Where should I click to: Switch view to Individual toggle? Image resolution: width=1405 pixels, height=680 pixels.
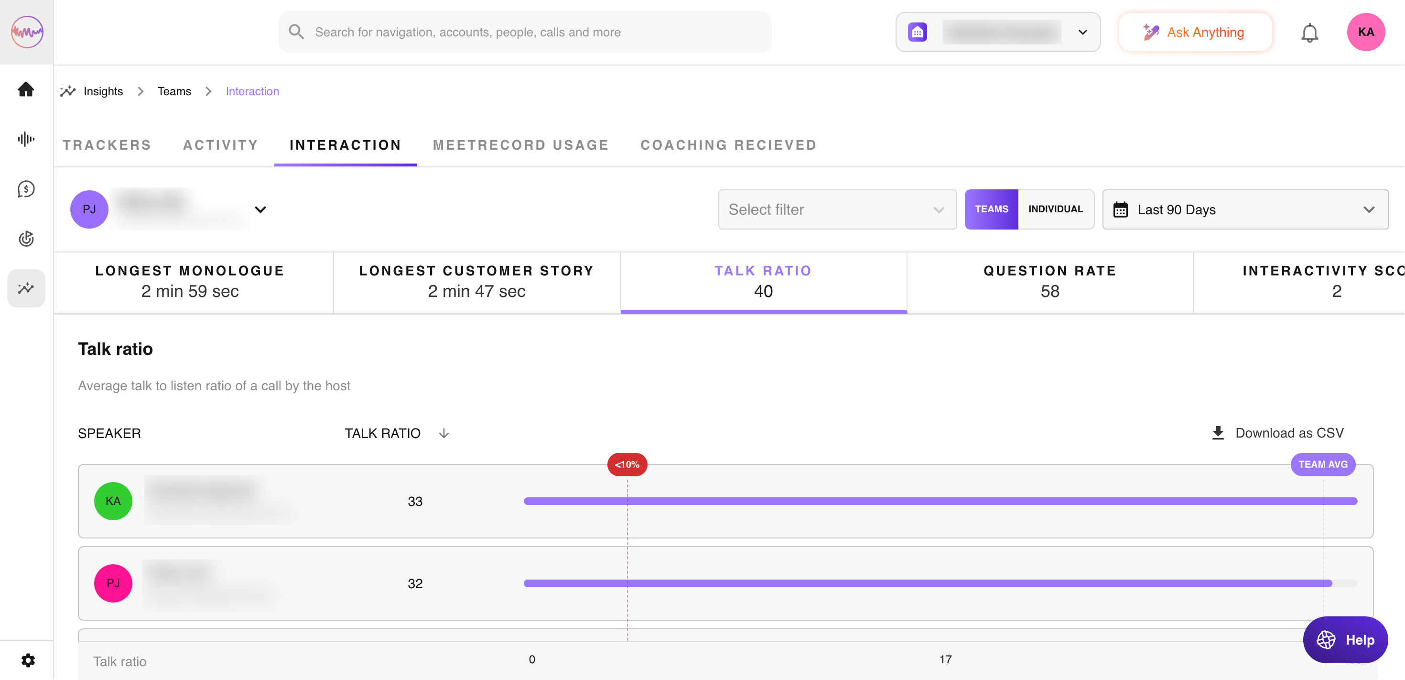tap(1055, 209)
